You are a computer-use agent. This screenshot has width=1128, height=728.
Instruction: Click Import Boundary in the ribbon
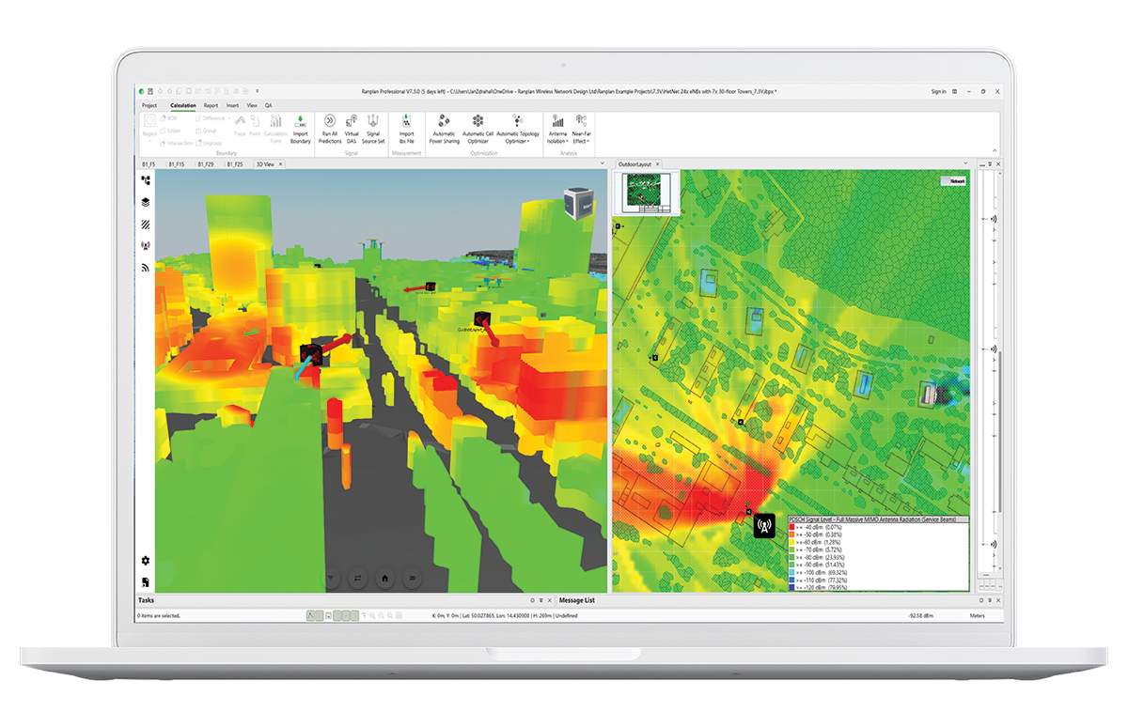300,122
